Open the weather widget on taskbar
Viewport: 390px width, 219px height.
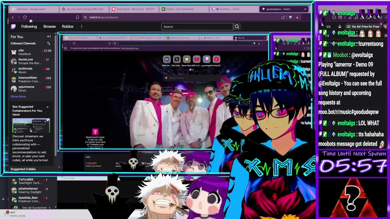point(15,214)
